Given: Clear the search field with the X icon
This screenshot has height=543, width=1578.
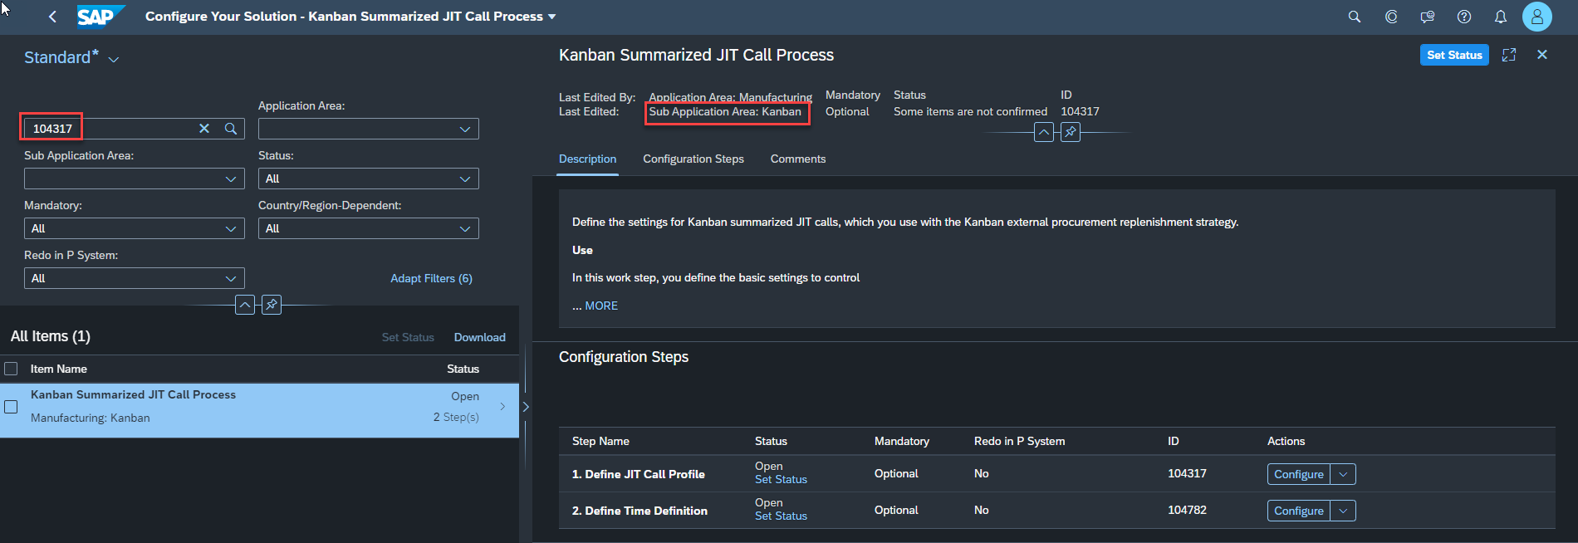Looking at the screenshot, I should [204, 129].
